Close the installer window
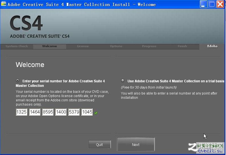 pyautogui.click(x=220, y=4)
